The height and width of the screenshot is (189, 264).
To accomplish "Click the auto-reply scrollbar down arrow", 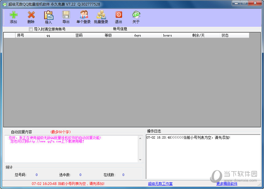I will coord(140,160).
